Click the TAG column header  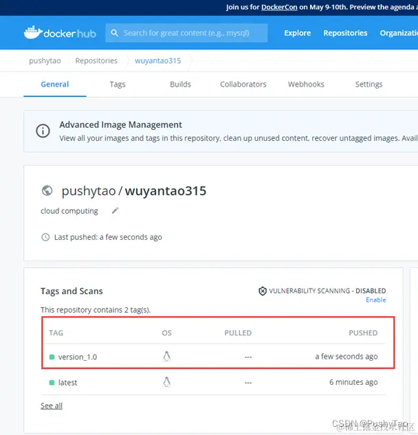pos(56,333)
